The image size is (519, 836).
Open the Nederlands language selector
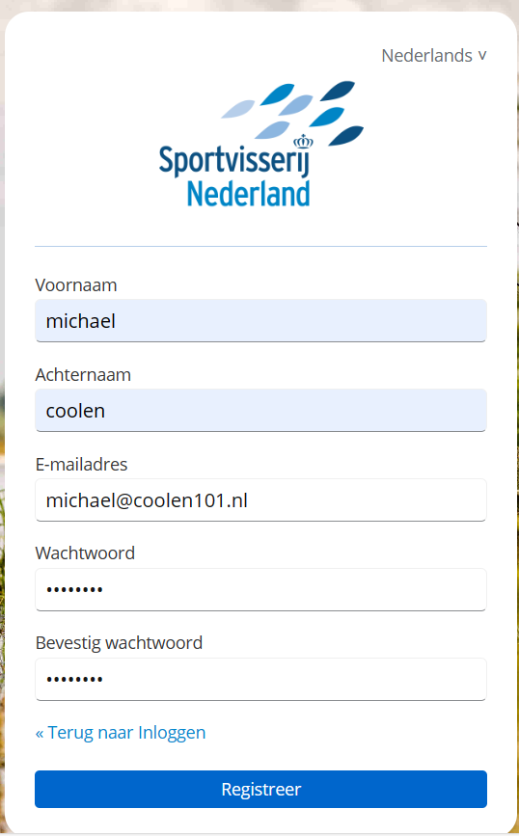434,56
